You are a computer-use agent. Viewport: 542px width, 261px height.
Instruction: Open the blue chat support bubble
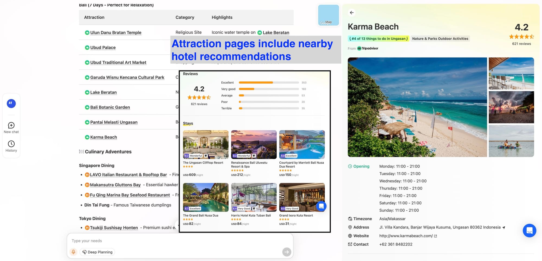529,230
